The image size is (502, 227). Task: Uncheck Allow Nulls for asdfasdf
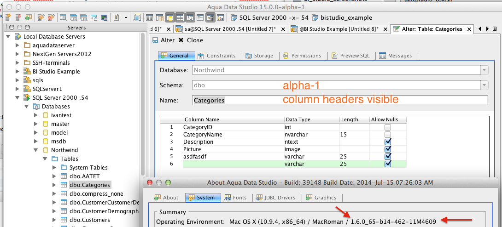[388, 156]
